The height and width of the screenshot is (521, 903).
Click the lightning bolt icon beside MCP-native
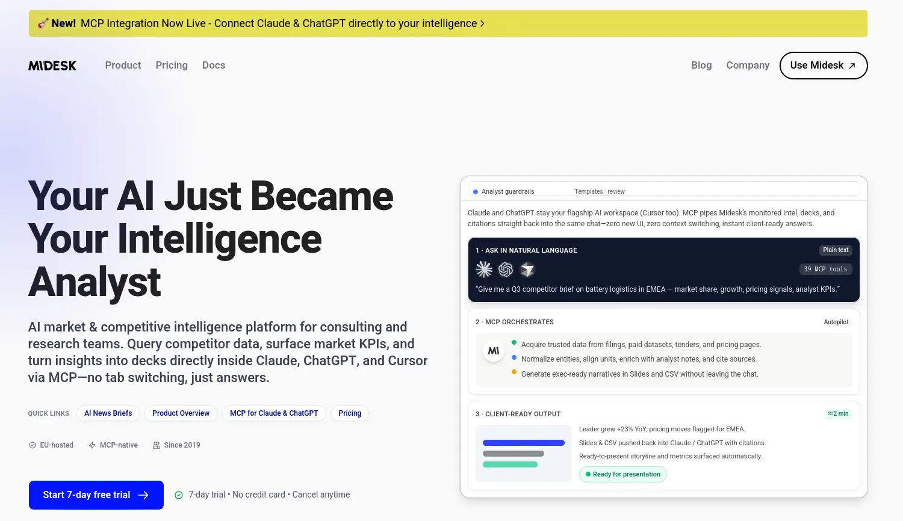92,445
